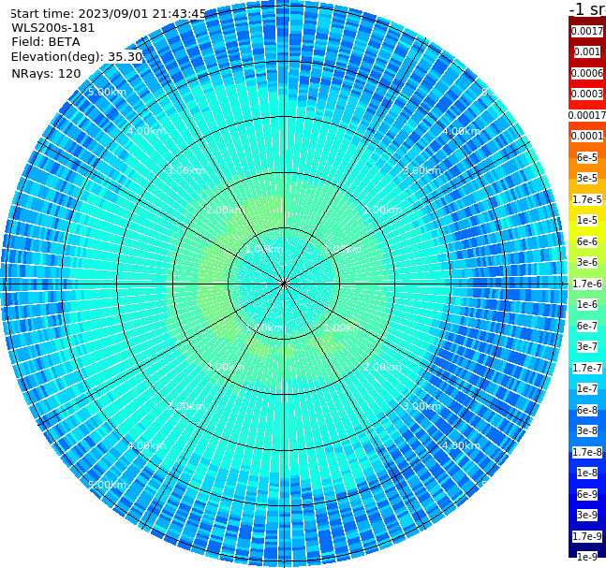
Task: Click the 1.7e-6 colorbar tick
Action: tap(587, 284)
